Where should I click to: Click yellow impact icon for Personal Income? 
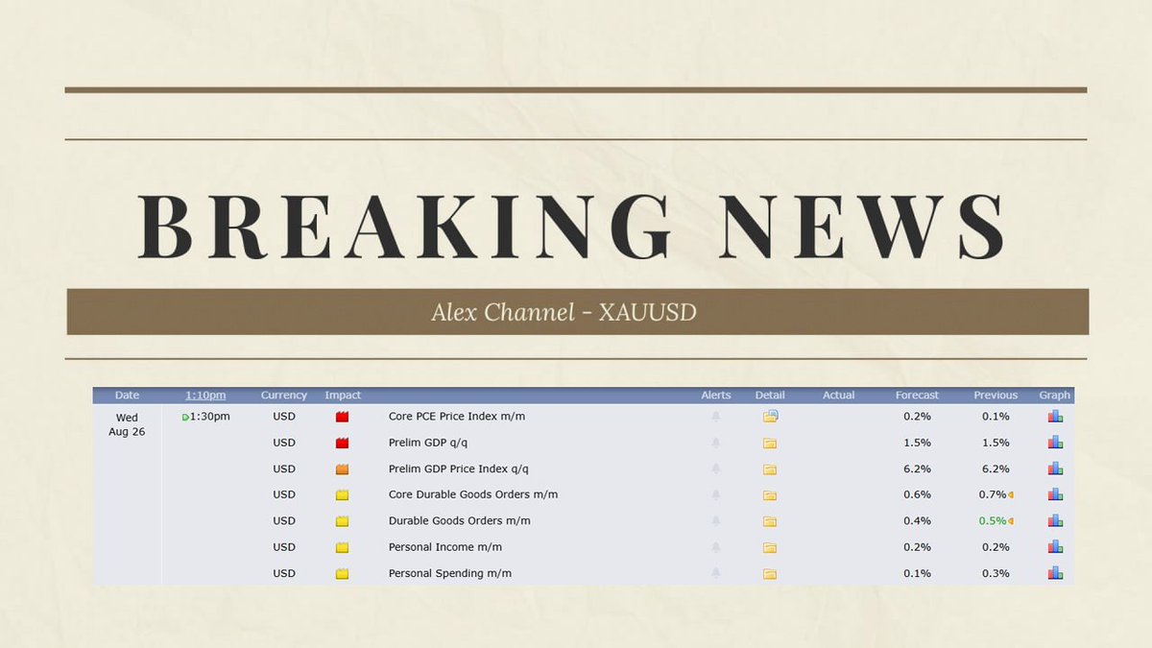pyautogui.click(x=342, y=548)
